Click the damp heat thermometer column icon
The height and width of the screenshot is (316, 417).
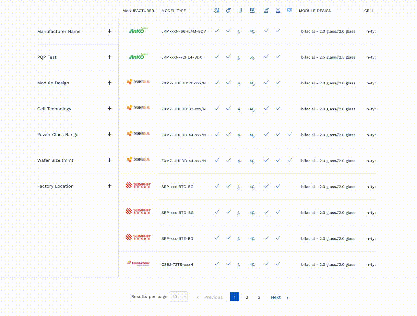[x=228, y=11]
